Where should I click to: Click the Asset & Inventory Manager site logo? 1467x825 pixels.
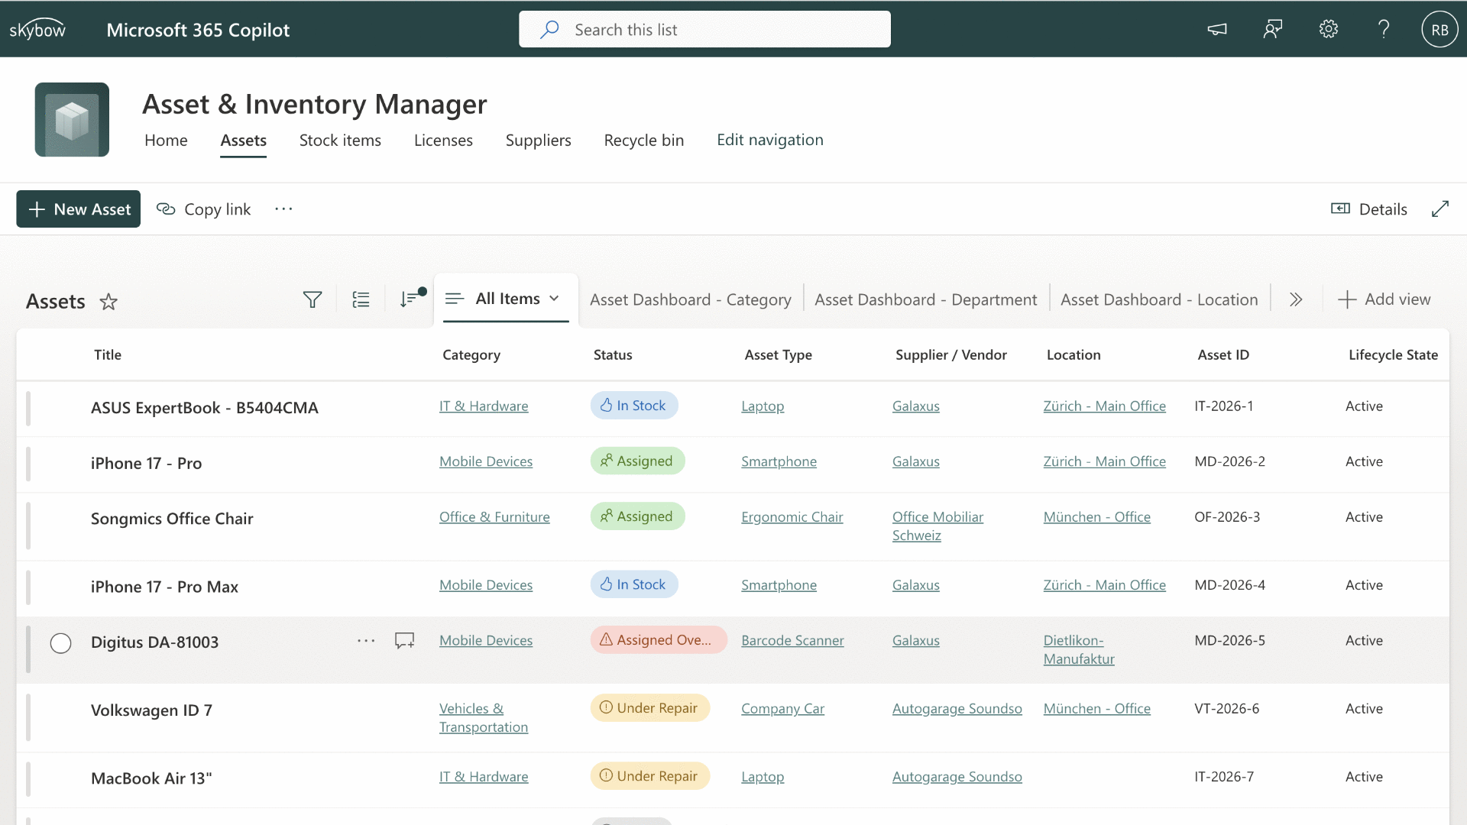click(x=72, y=119)
